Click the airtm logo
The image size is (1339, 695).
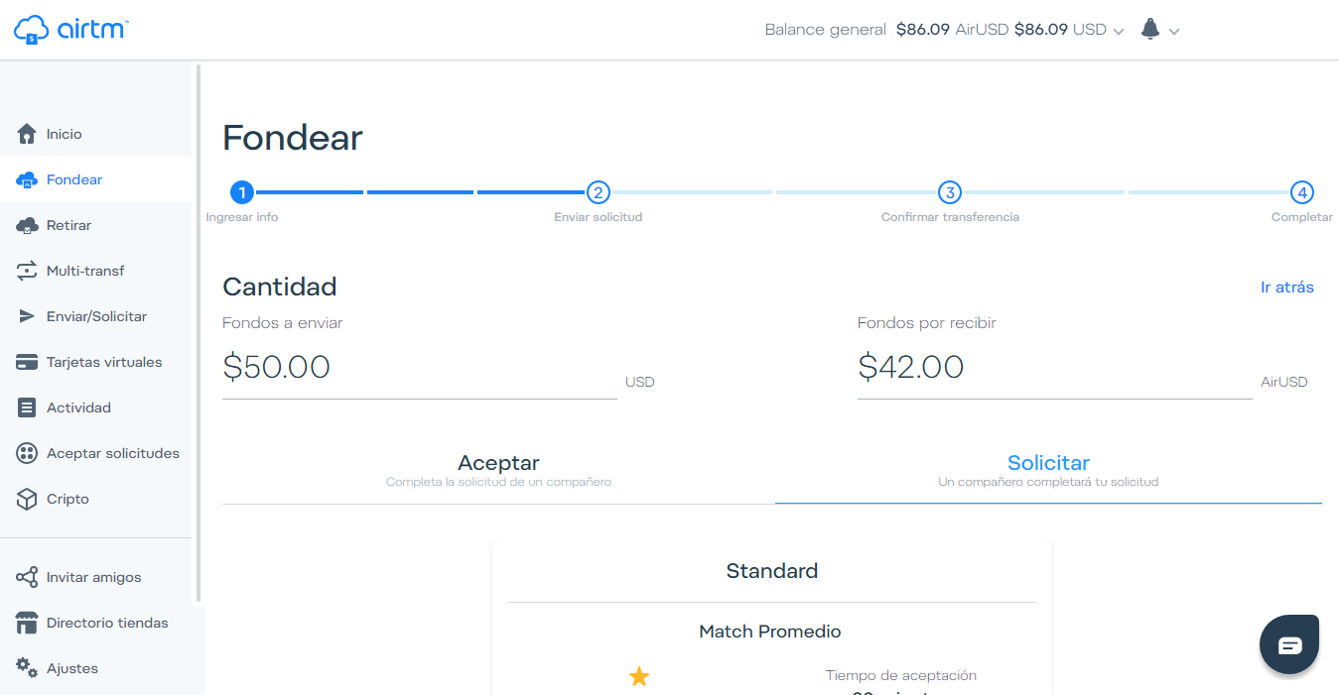coord(71,30)
